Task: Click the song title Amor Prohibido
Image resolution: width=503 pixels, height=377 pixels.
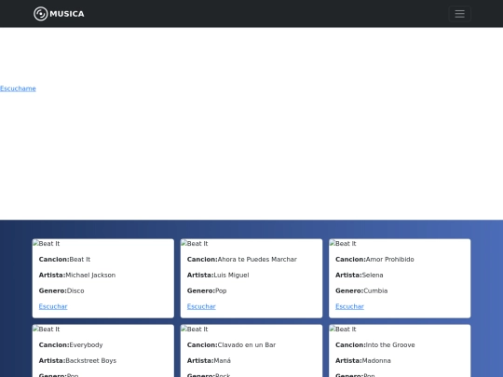Action: (x=389, y=260)
